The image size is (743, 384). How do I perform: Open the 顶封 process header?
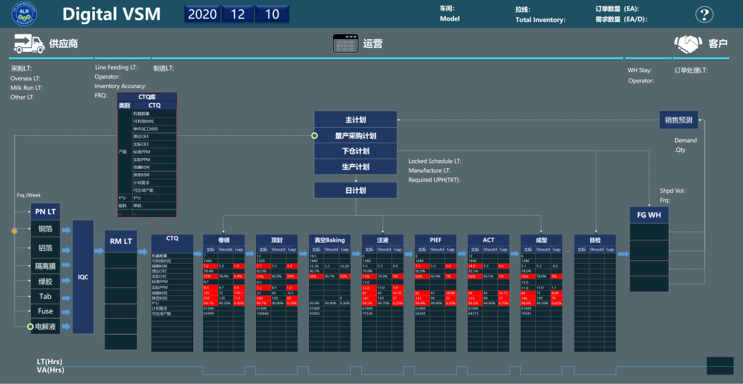(x=277, y=240)
